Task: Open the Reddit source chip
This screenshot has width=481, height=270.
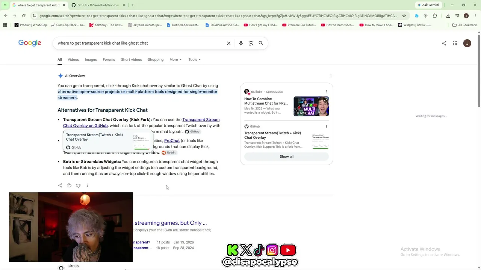Action: 169,153
